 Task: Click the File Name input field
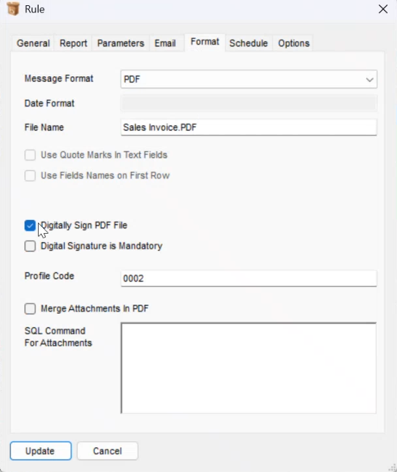tap(249, 127)
